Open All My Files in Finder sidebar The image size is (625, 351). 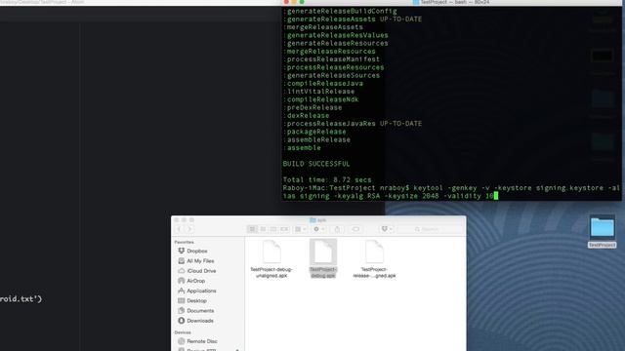(200, 261)
